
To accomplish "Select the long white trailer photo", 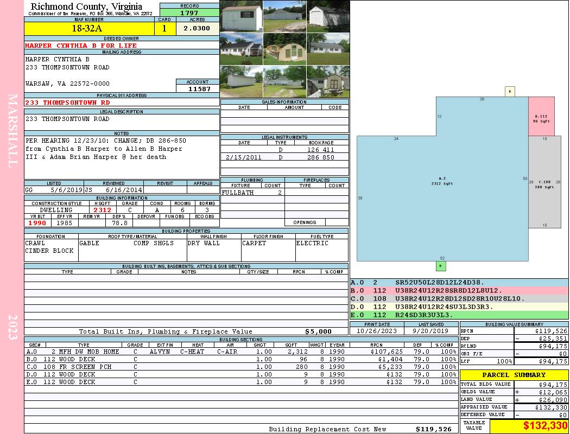I will coord(241,82).
